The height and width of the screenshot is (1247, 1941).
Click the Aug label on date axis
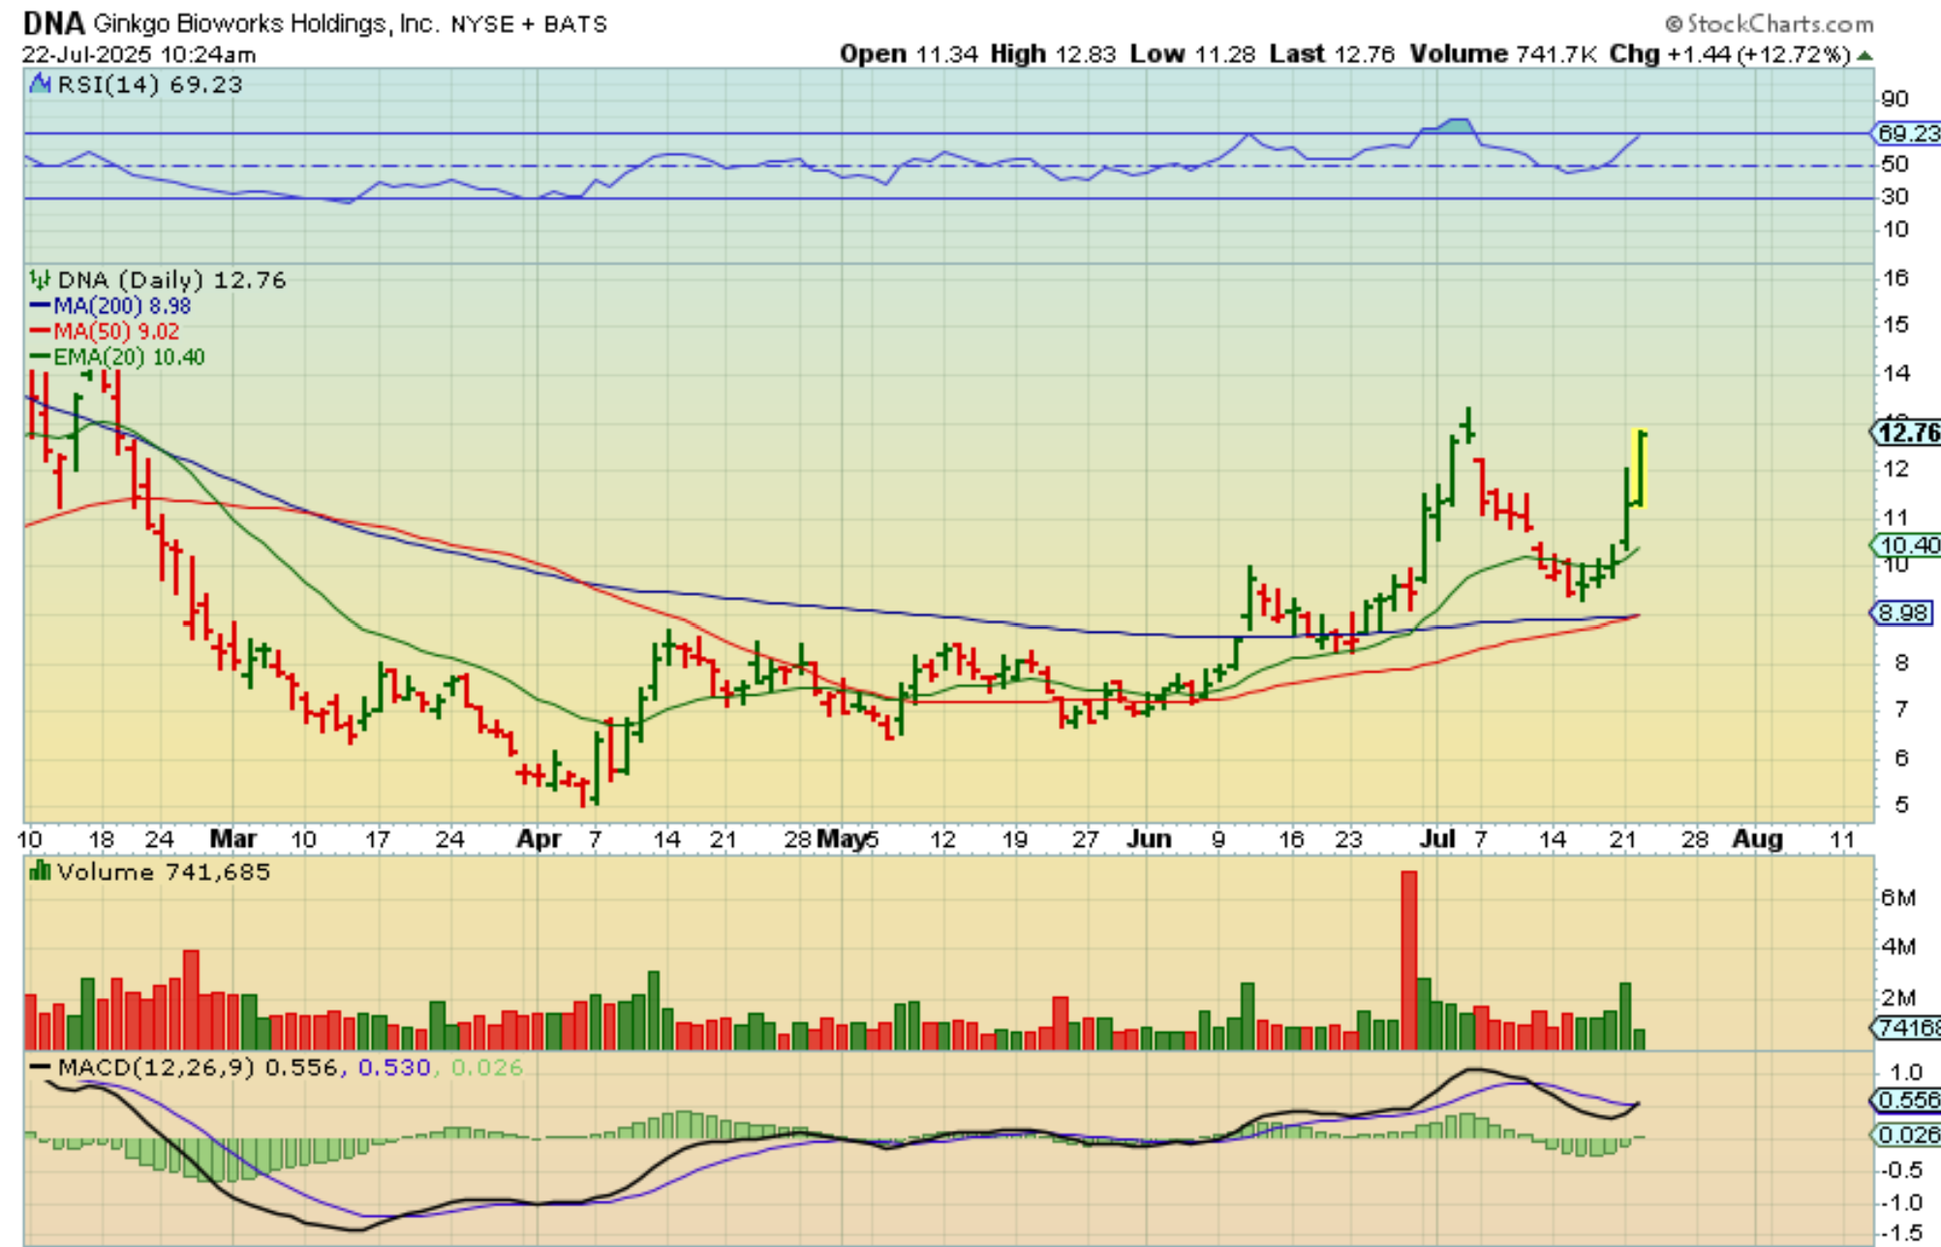click(x=1757, y=839)
